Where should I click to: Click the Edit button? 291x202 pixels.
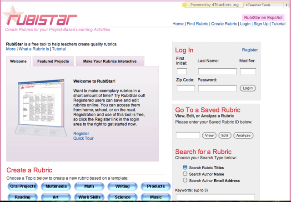225,135
